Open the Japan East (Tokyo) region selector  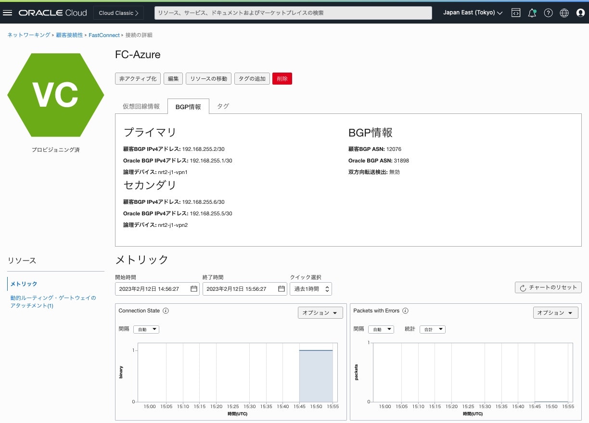click(x=473, y=13)
